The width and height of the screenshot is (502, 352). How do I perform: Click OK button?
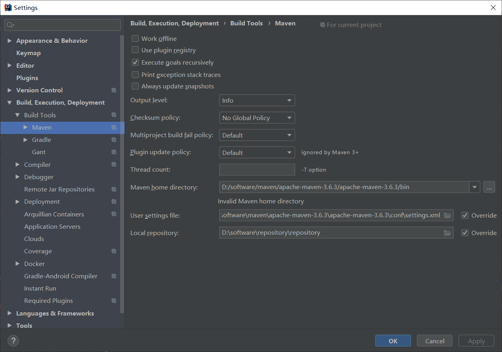[x=393, y=341]
